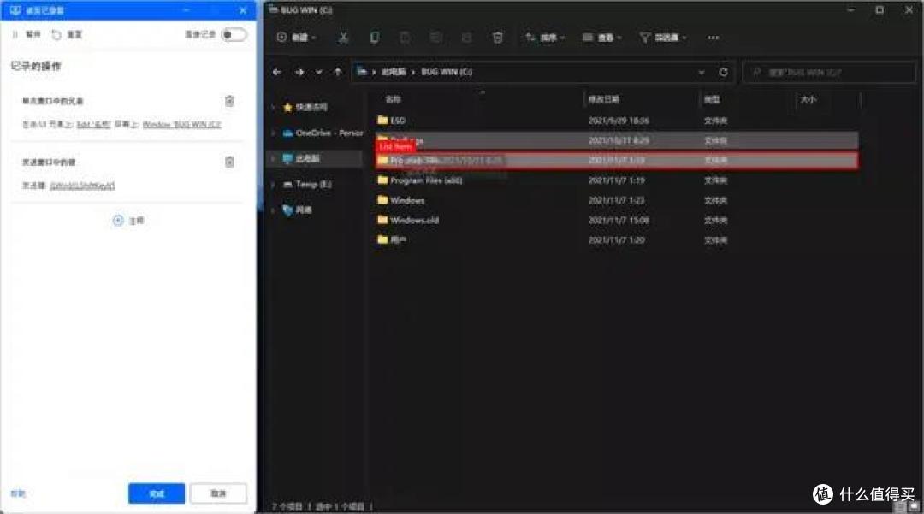Image resolution: width=924 pixels, height=514 pixels.
Task: Expand the Network tree node
Action: 273,210
